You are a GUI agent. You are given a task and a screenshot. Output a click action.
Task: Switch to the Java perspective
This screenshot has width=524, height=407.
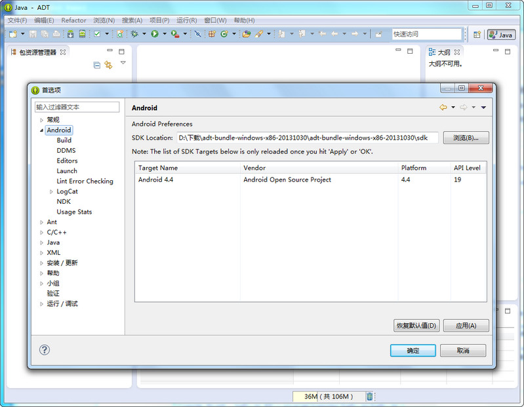[501, 34]
